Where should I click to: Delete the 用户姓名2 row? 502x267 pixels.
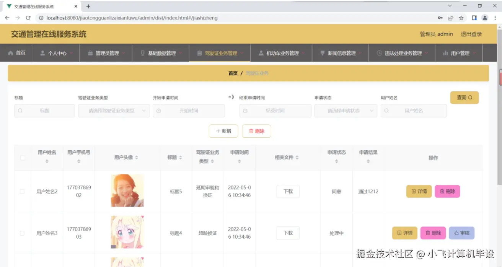point(447,191)
